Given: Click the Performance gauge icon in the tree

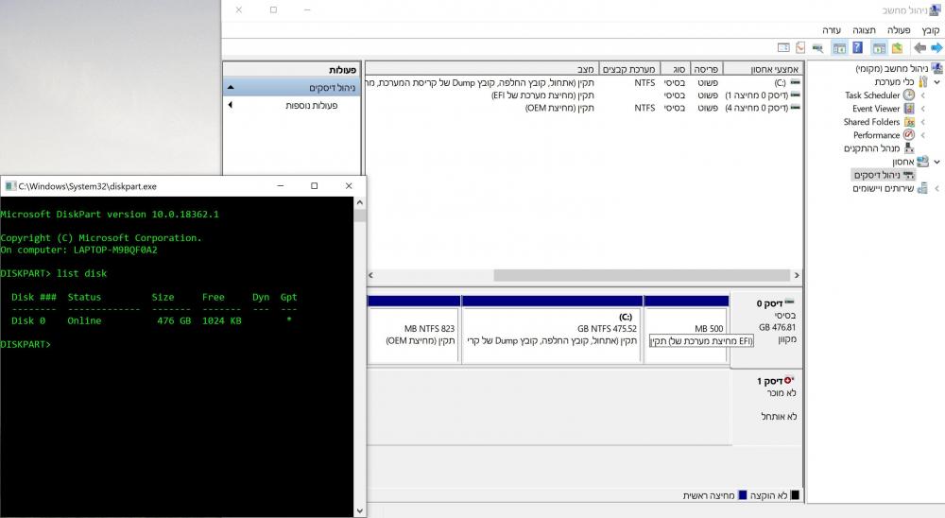Looking at the screenshot, I should [909, 135].
